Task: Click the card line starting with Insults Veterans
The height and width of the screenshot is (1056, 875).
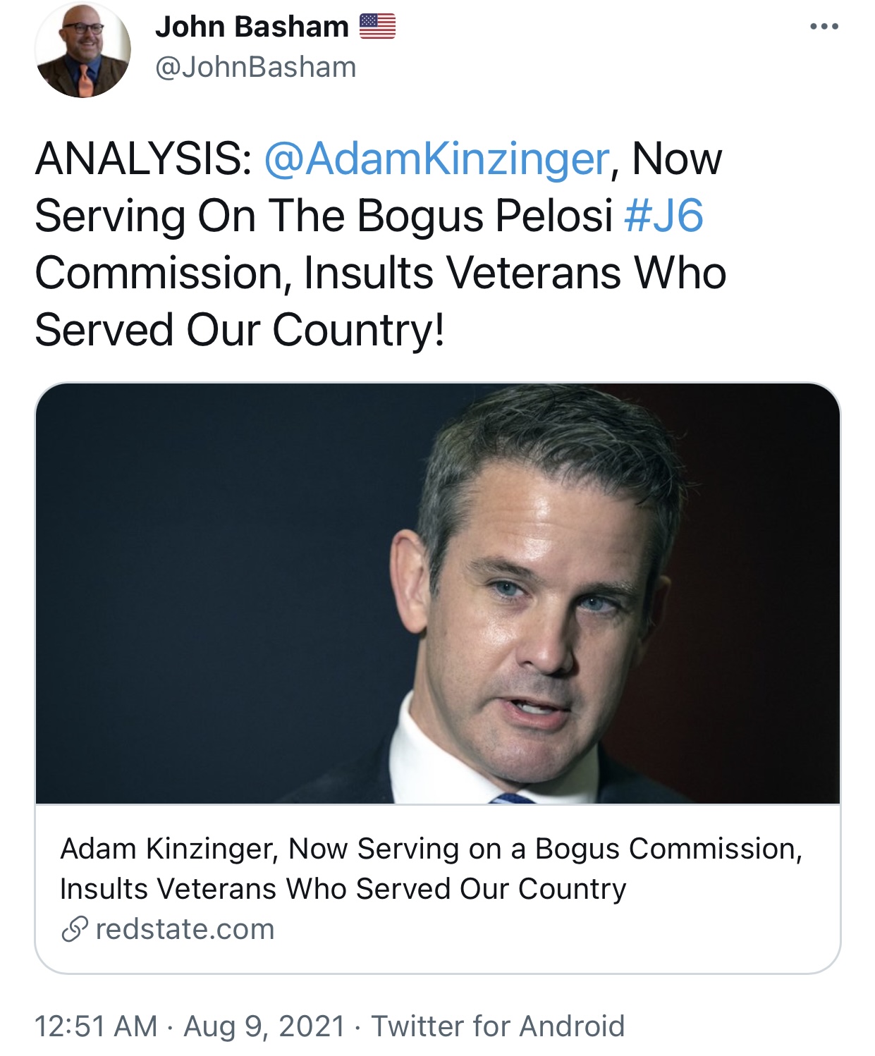Action: pos(343,889)
